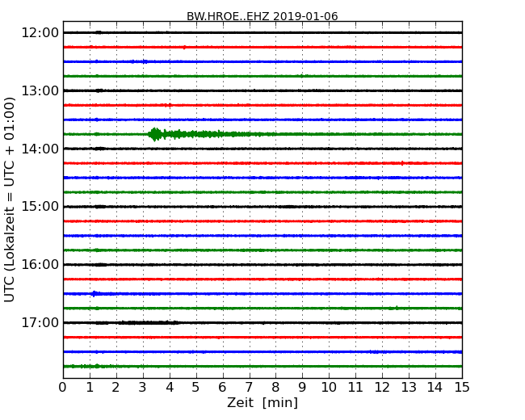This screenshot has height=420, width=525.
Task: Click the x-axis tick label 7
Action: pos(249,388)
